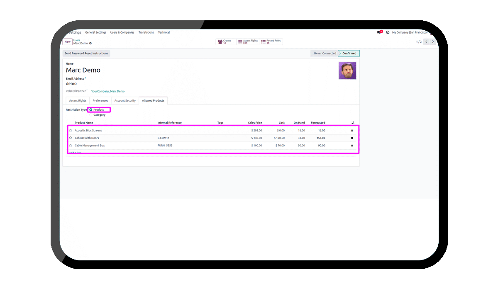Open the Record Rules stat button
Image resolution: width=498 pixels, height=289 pixels.
point(271,42)
